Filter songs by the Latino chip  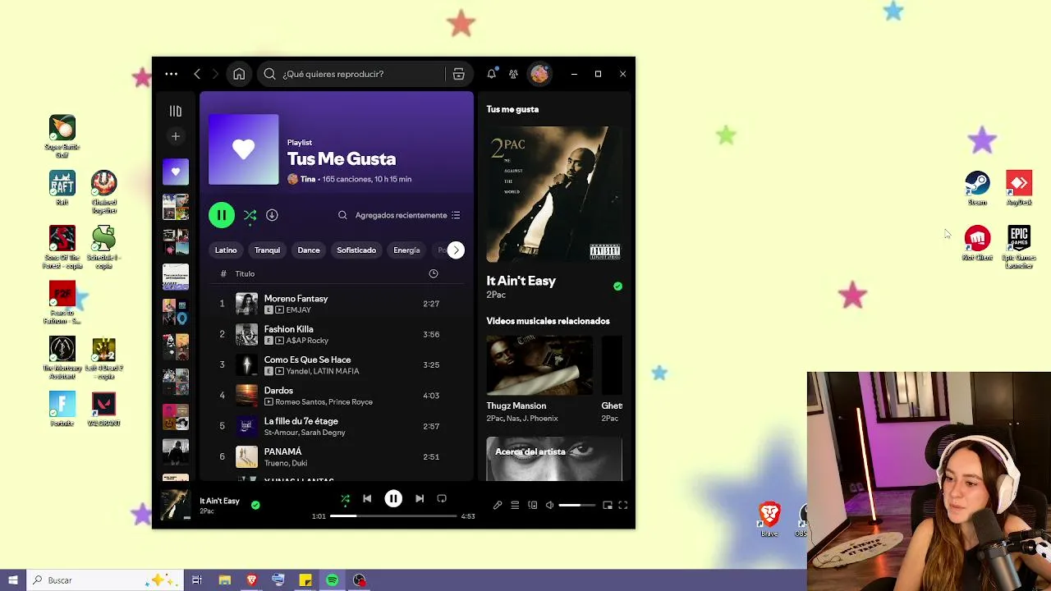[x=226, y=250]
